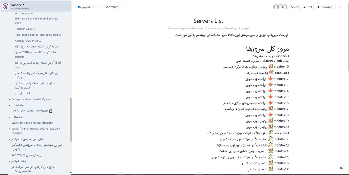This screenshot has height=175, width=349.
Task: Click the sidebar scrollbar up arrow
Action: click(x=71, y=14)
